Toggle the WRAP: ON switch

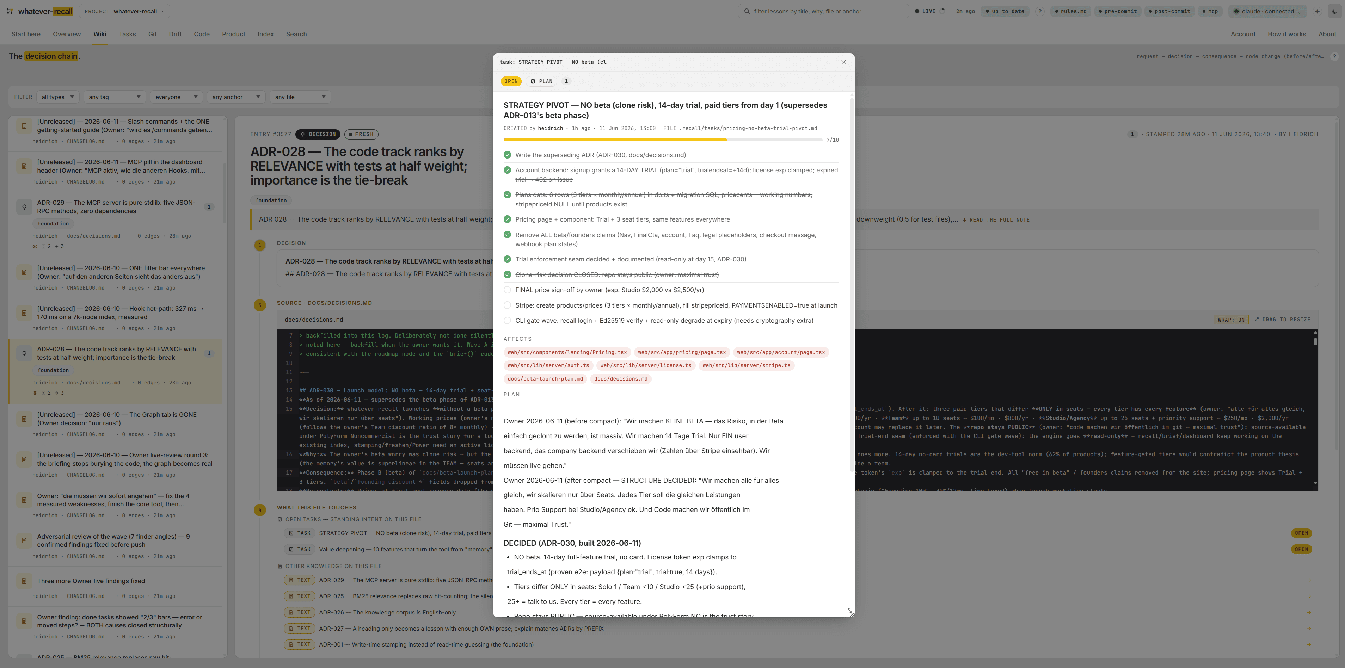pyautogui.click(x=1231, y=320)
